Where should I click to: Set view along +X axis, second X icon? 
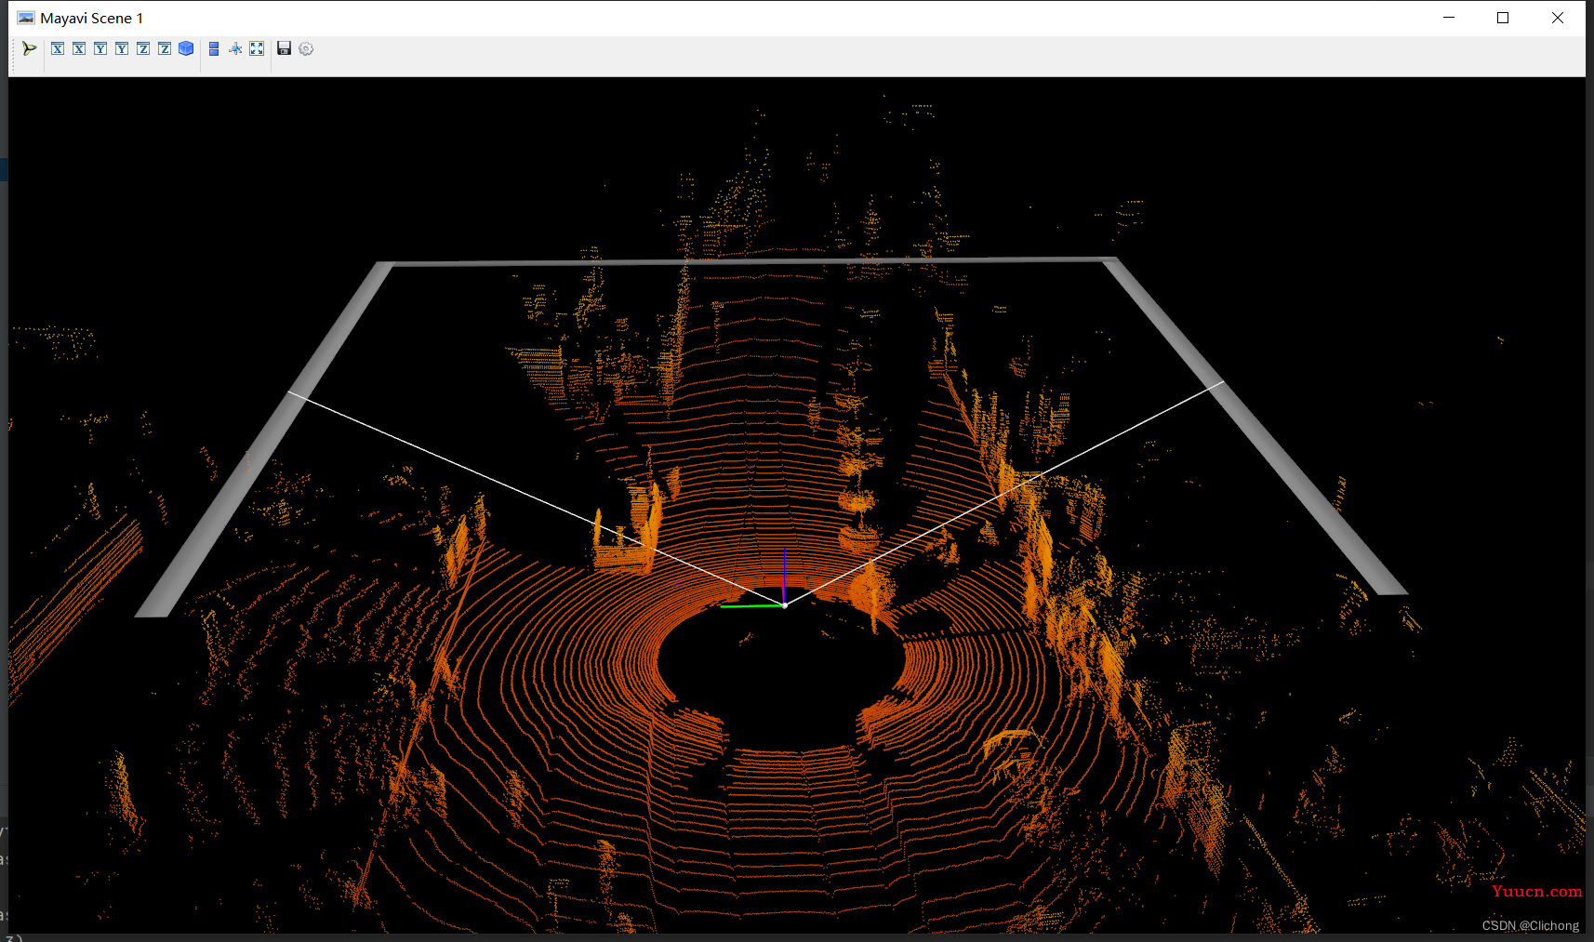point(79,48)
